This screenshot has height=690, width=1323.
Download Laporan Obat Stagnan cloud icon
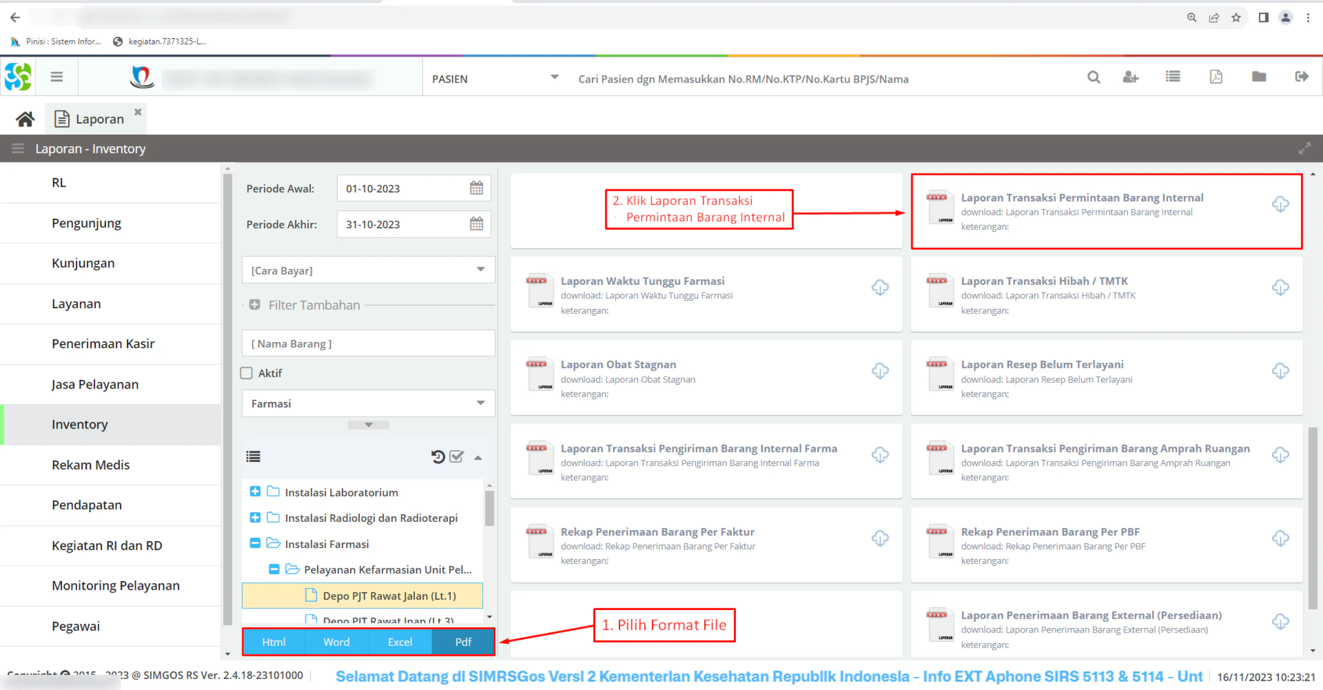880,371
